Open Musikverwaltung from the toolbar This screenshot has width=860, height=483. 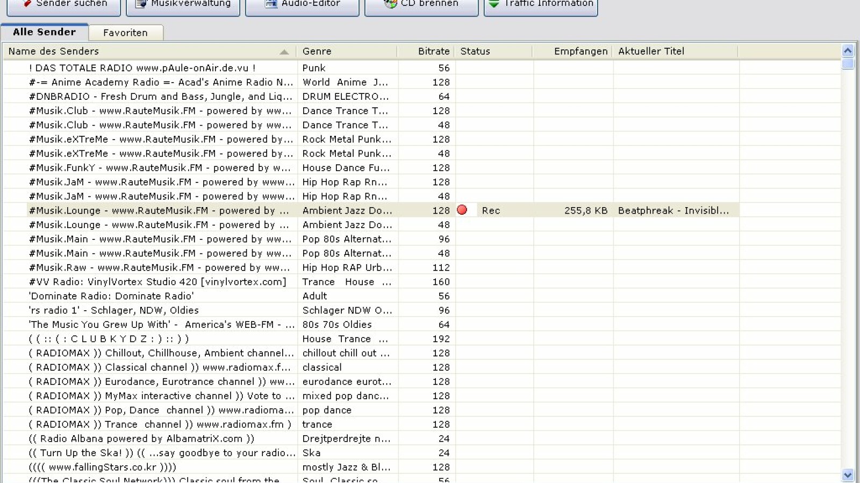[x=183, y=5]
